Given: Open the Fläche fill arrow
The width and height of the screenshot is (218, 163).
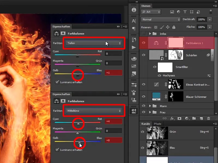Looking at the screenshot, I should pyautogui.click(x=210, y=27).
